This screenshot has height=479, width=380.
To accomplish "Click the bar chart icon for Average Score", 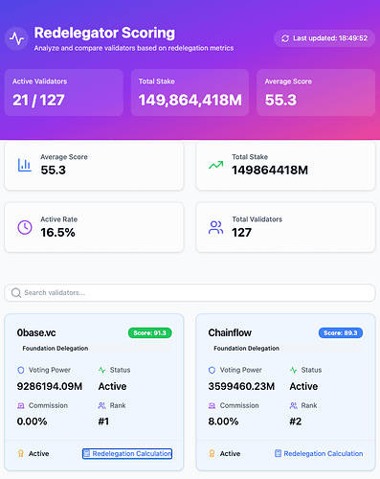I will (25, 165).
